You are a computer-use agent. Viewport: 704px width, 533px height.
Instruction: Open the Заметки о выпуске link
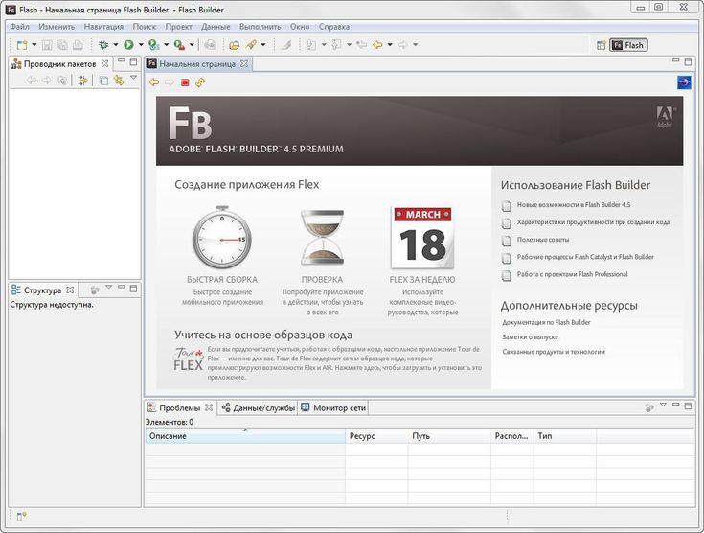click(531, 337)
